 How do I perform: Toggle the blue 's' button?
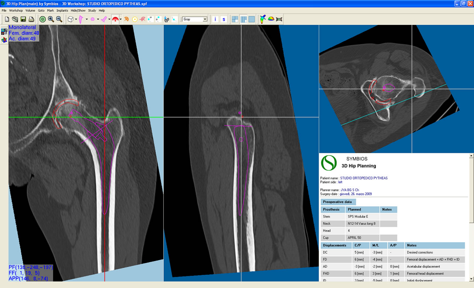[x=224, y=19]
